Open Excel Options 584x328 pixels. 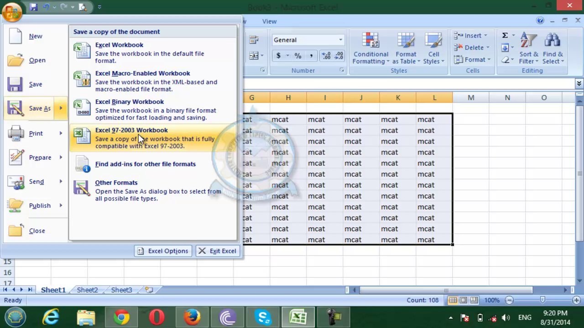pyautogui.click(x=163, y=251)
